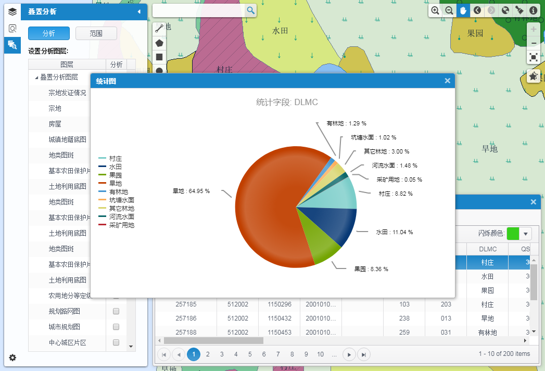Open page 5 of results

pyautogui.click(x=250, y=354)
